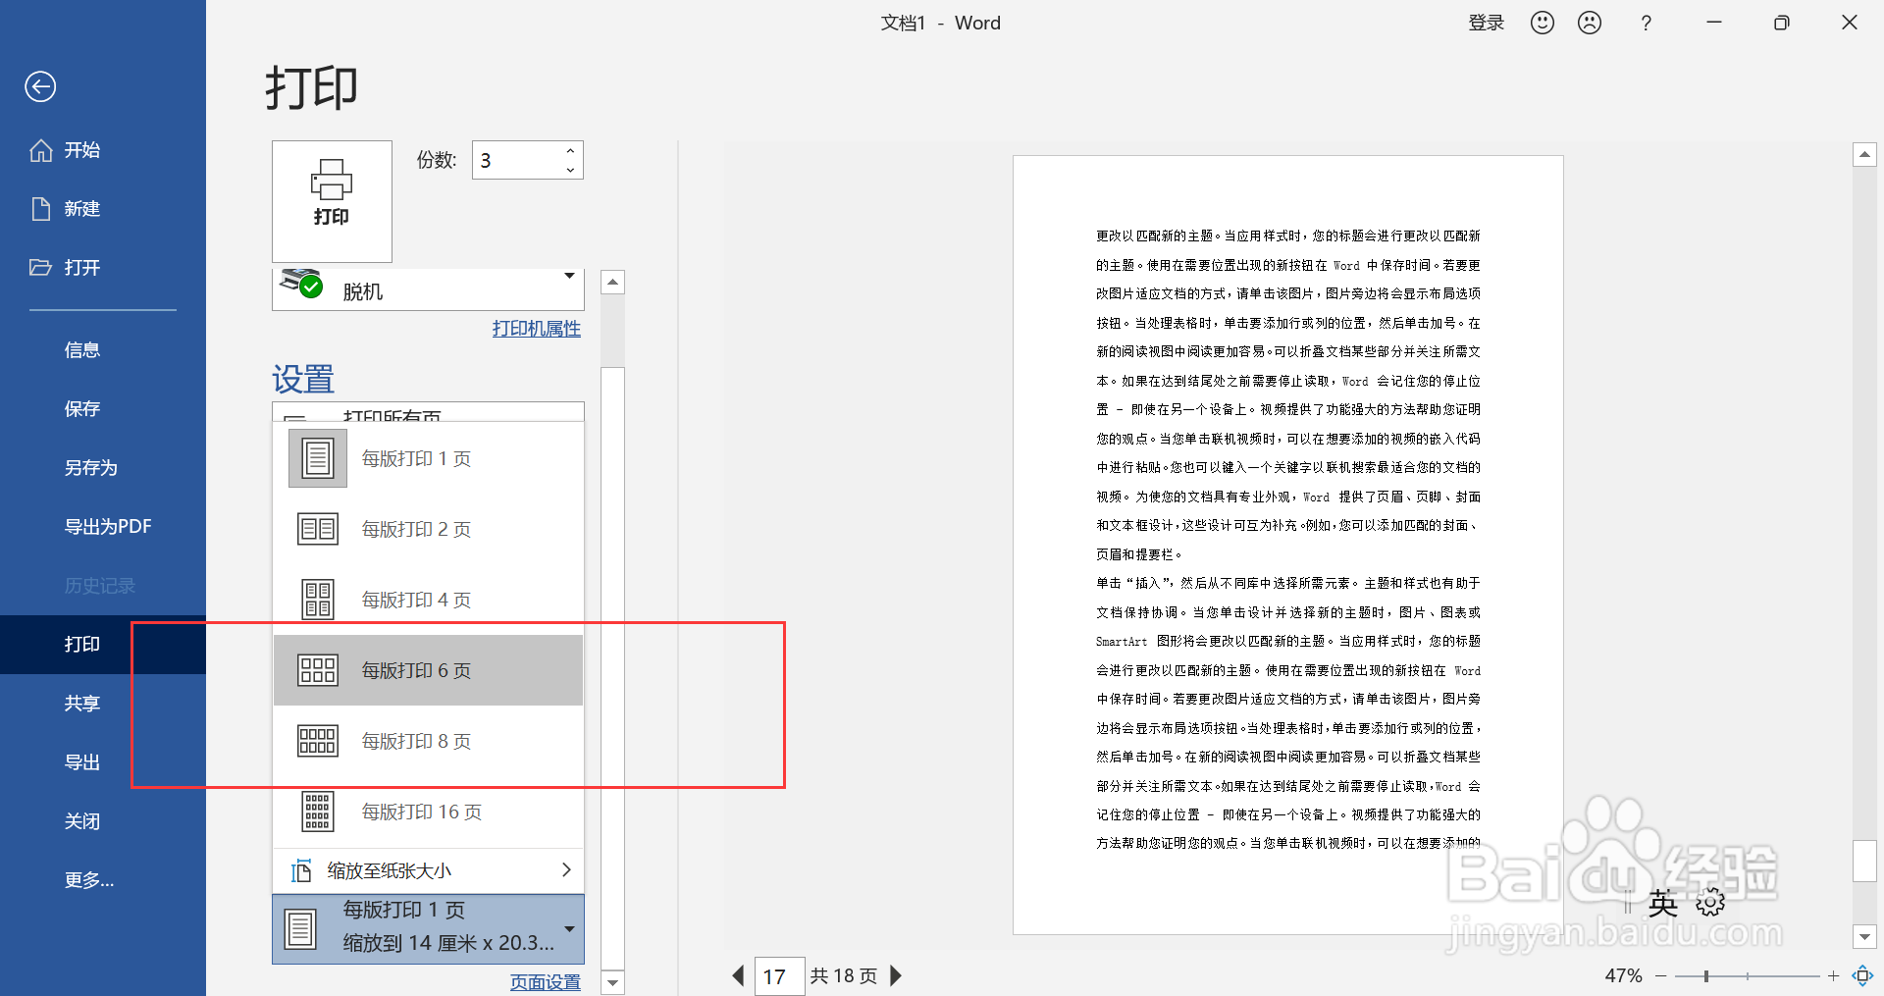1884x996 pixels.
Task: Open the 打印机属性 link
Action: click(x=537, y=329)
